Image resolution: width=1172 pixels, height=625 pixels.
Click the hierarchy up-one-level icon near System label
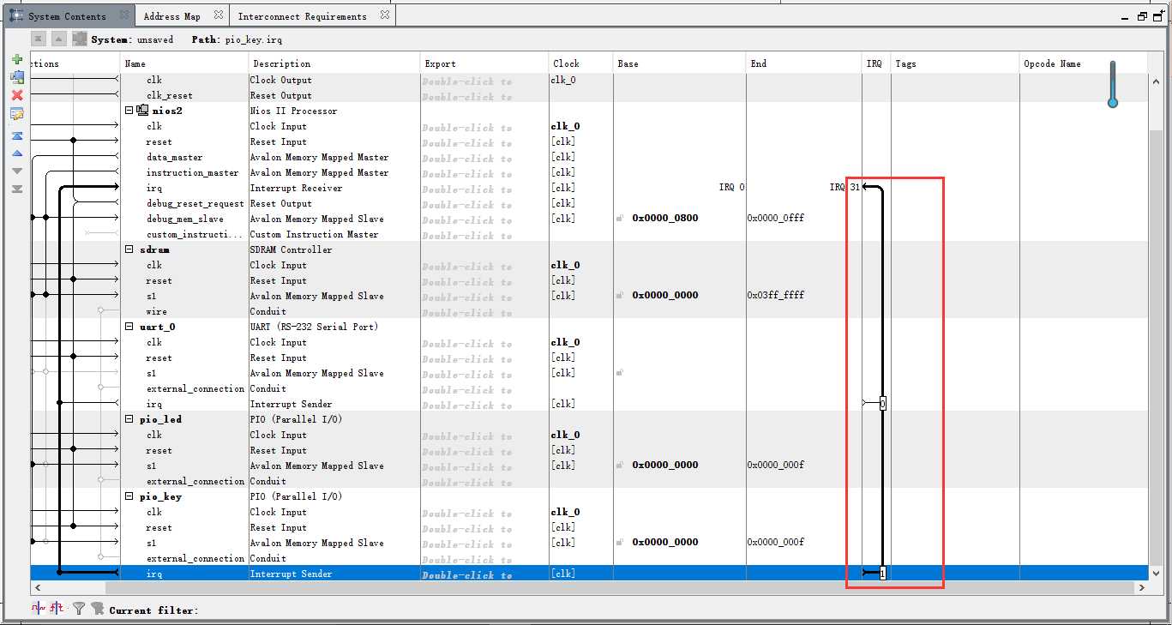[58, 39]
